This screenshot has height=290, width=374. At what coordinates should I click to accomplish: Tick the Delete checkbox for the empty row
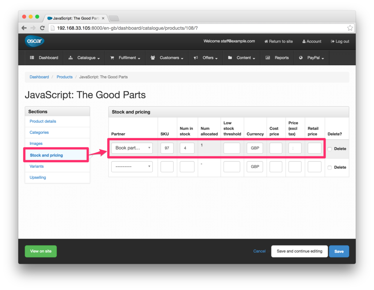[x=330, y=168]
